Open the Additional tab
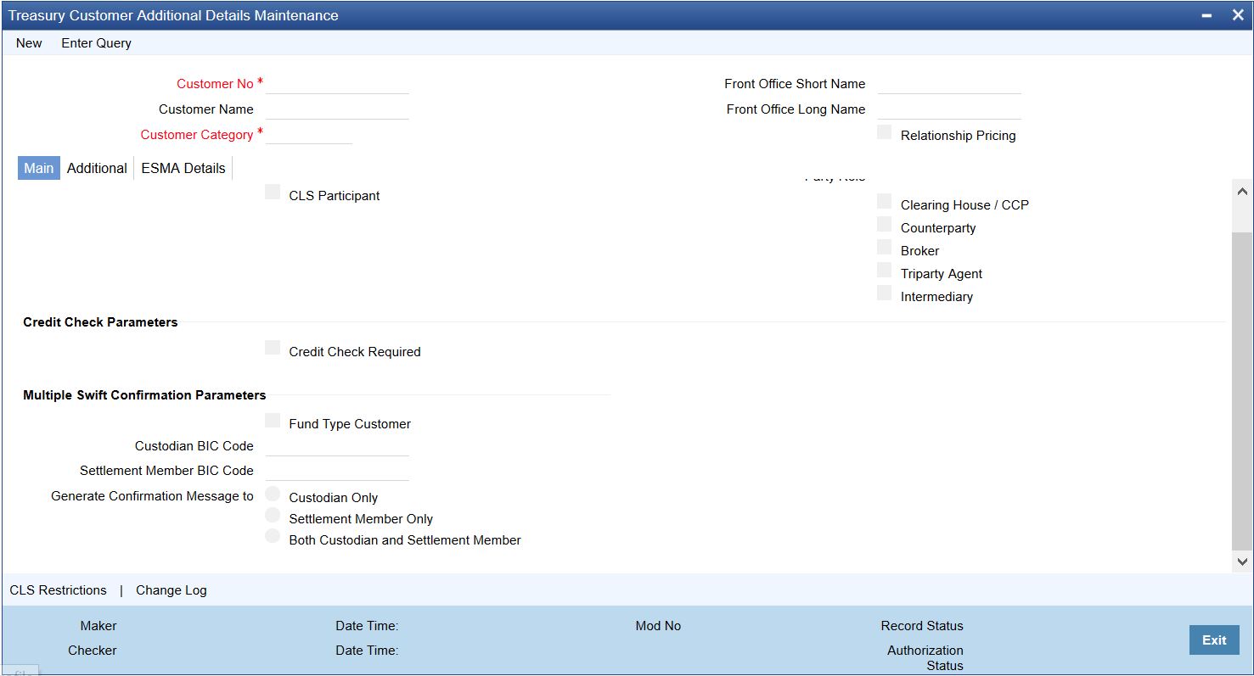The height and width of the screenshot is (676, 1254). click(x=97, y=168)
